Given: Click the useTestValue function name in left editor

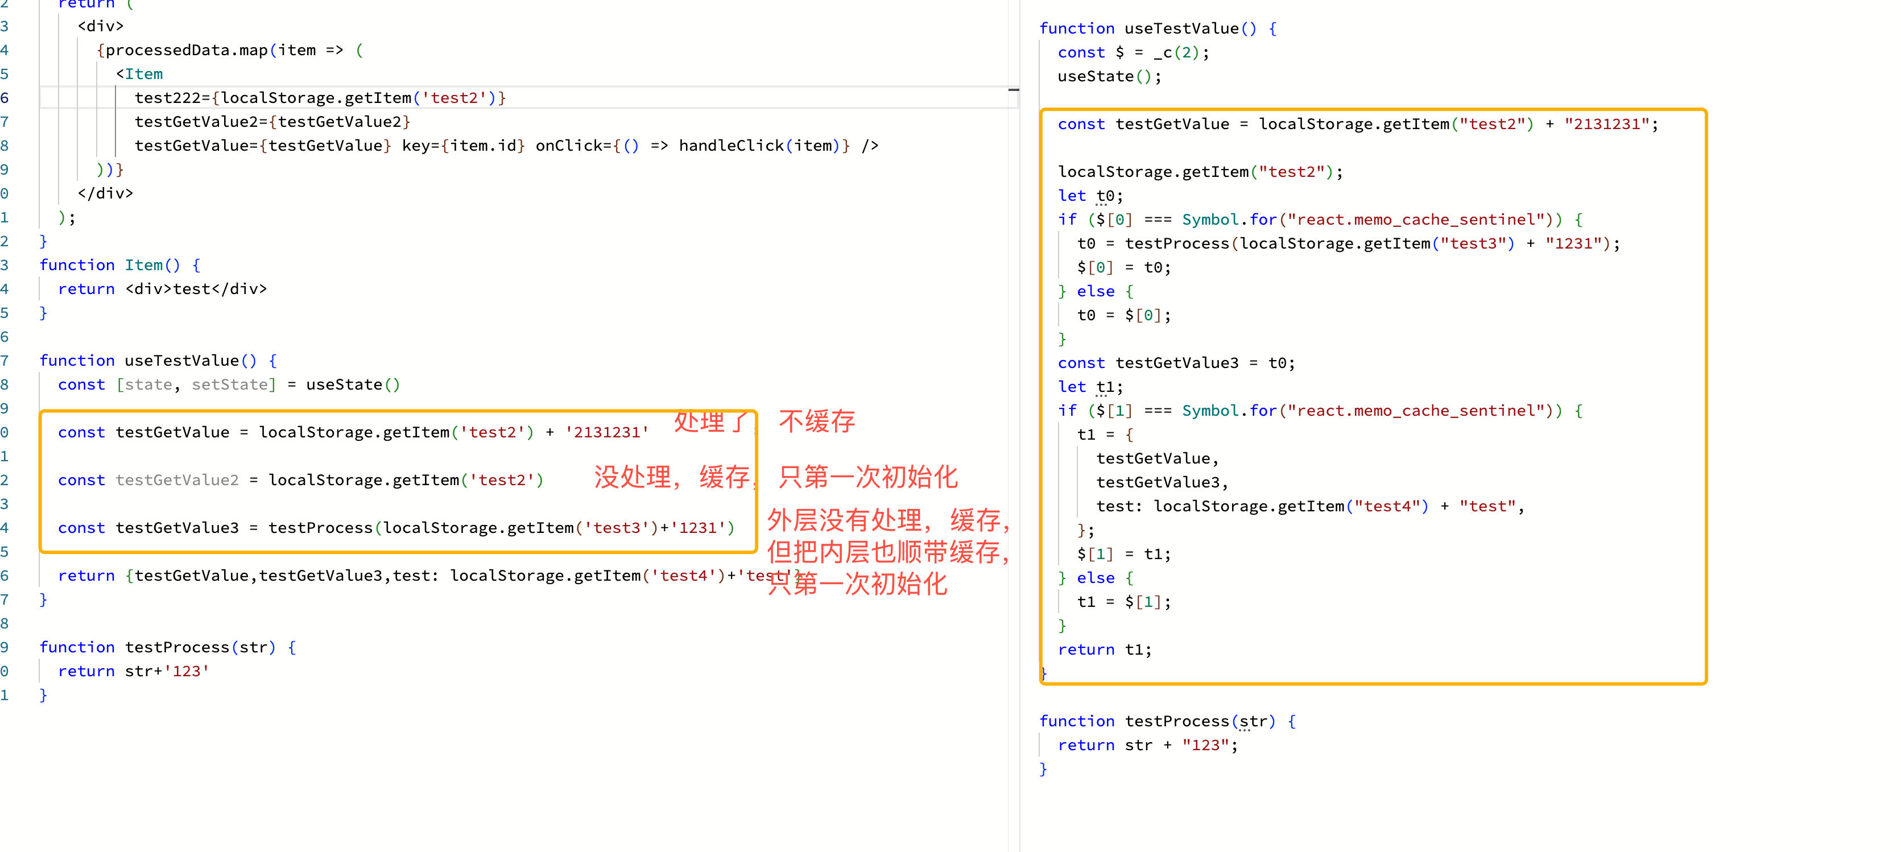Looking at the screenshot, I should point(181,361).
